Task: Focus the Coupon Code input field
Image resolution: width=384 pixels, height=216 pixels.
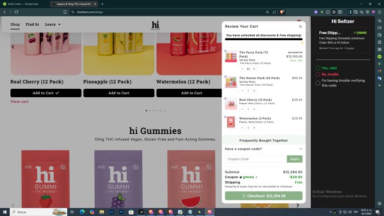Action: point(256,159)
